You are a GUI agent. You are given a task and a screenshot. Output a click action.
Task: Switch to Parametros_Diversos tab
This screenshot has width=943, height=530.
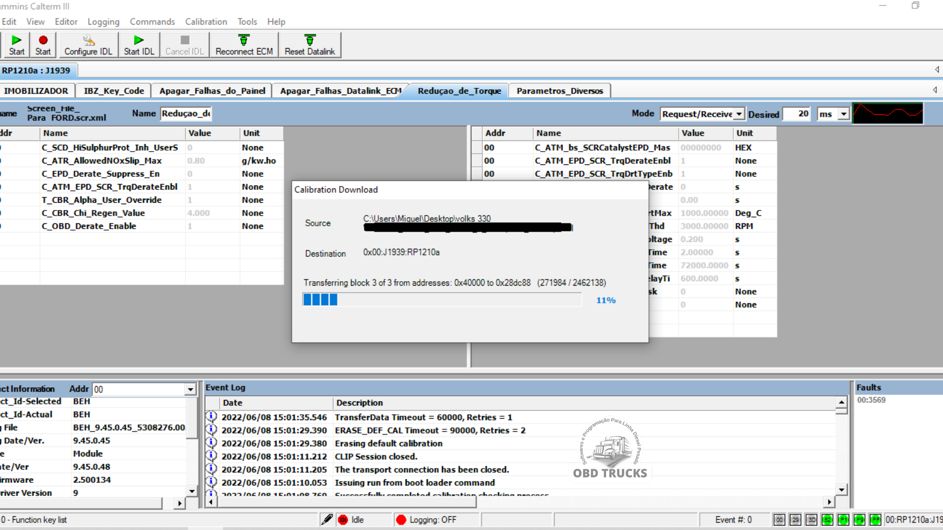coord(559,91)
